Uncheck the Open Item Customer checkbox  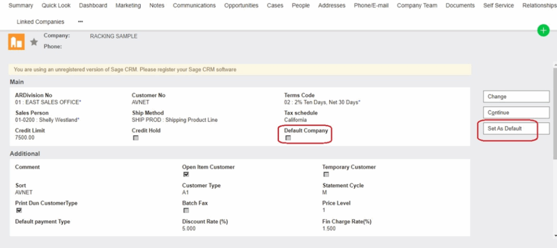pos(186,175)
